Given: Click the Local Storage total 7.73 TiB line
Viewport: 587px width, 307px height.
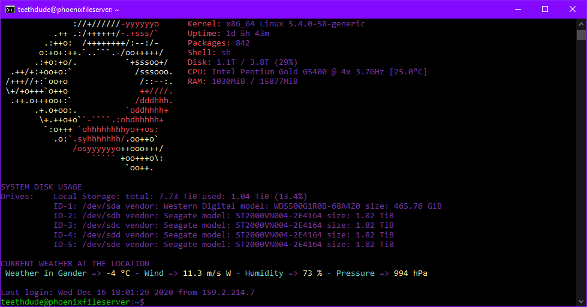Looking at the screenshot, I should (x=180, y=197).
